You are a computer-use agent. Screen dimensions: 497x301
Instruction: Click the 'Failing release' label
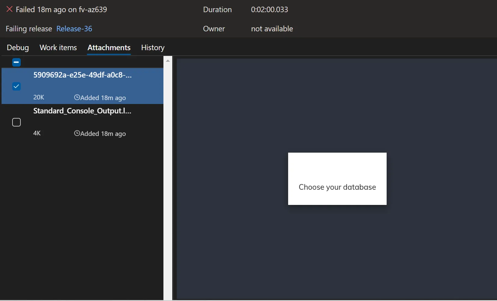click(29, 29)
